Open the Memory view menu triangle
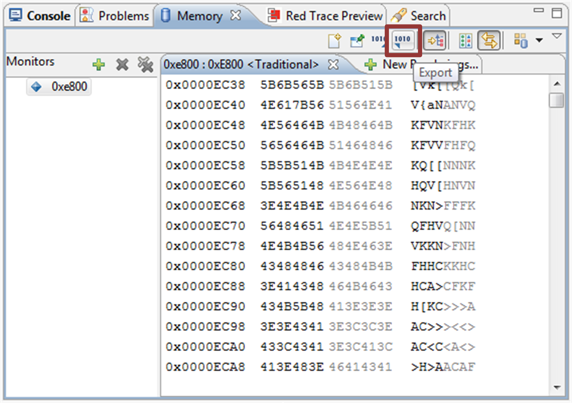 point(557,35)
